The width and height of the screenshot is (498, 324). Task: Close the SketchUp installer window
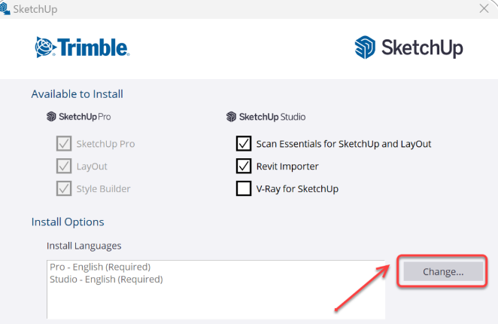[484, 8]
